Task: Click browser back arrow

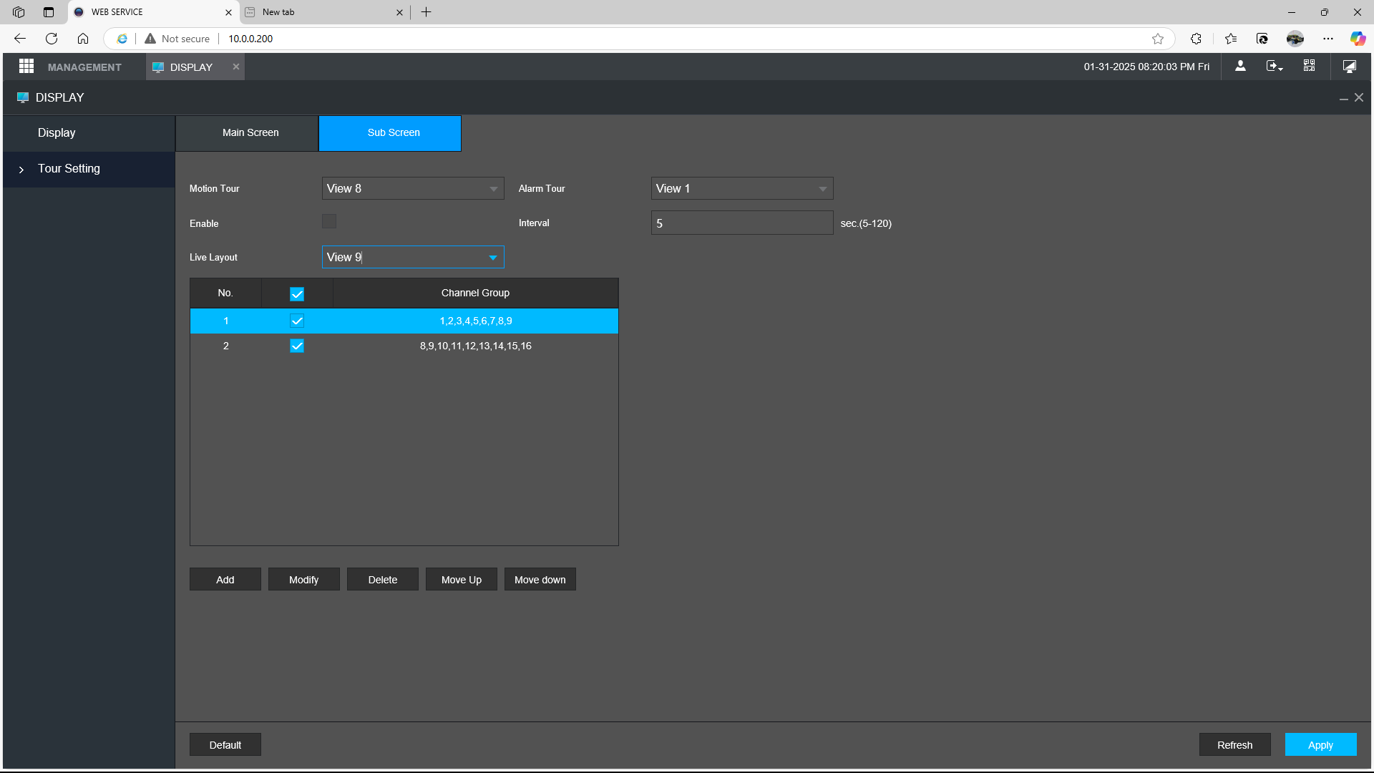Action: pos(20,39)
